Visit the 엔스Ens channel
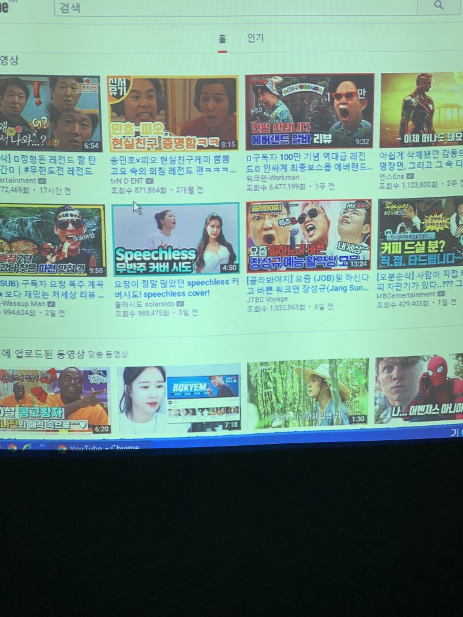463x617 pixels. click(392, 176)
